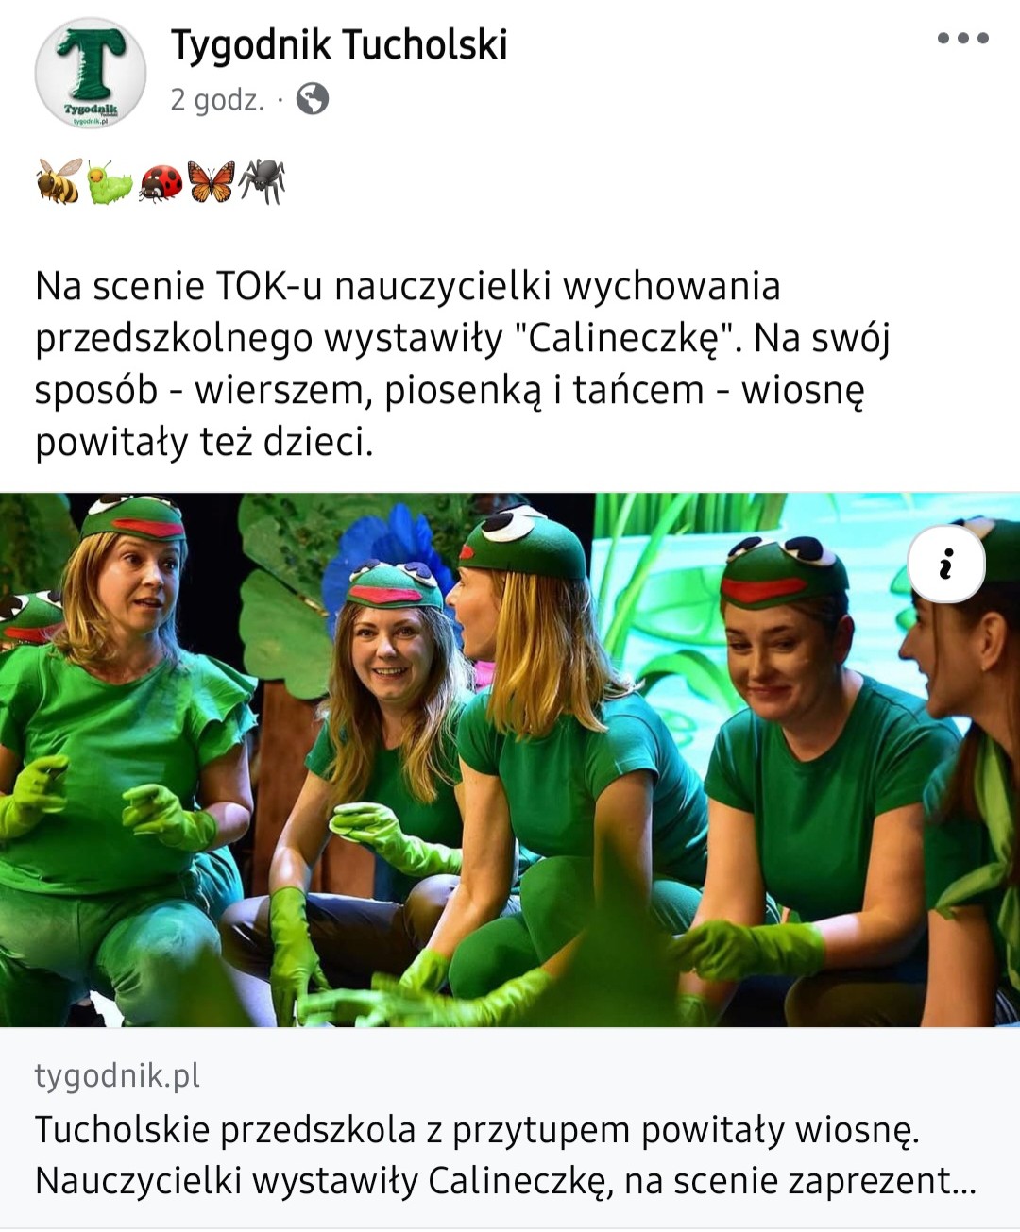
Task: Open the article photo of frog-costumed teachers
Action: 510,760
